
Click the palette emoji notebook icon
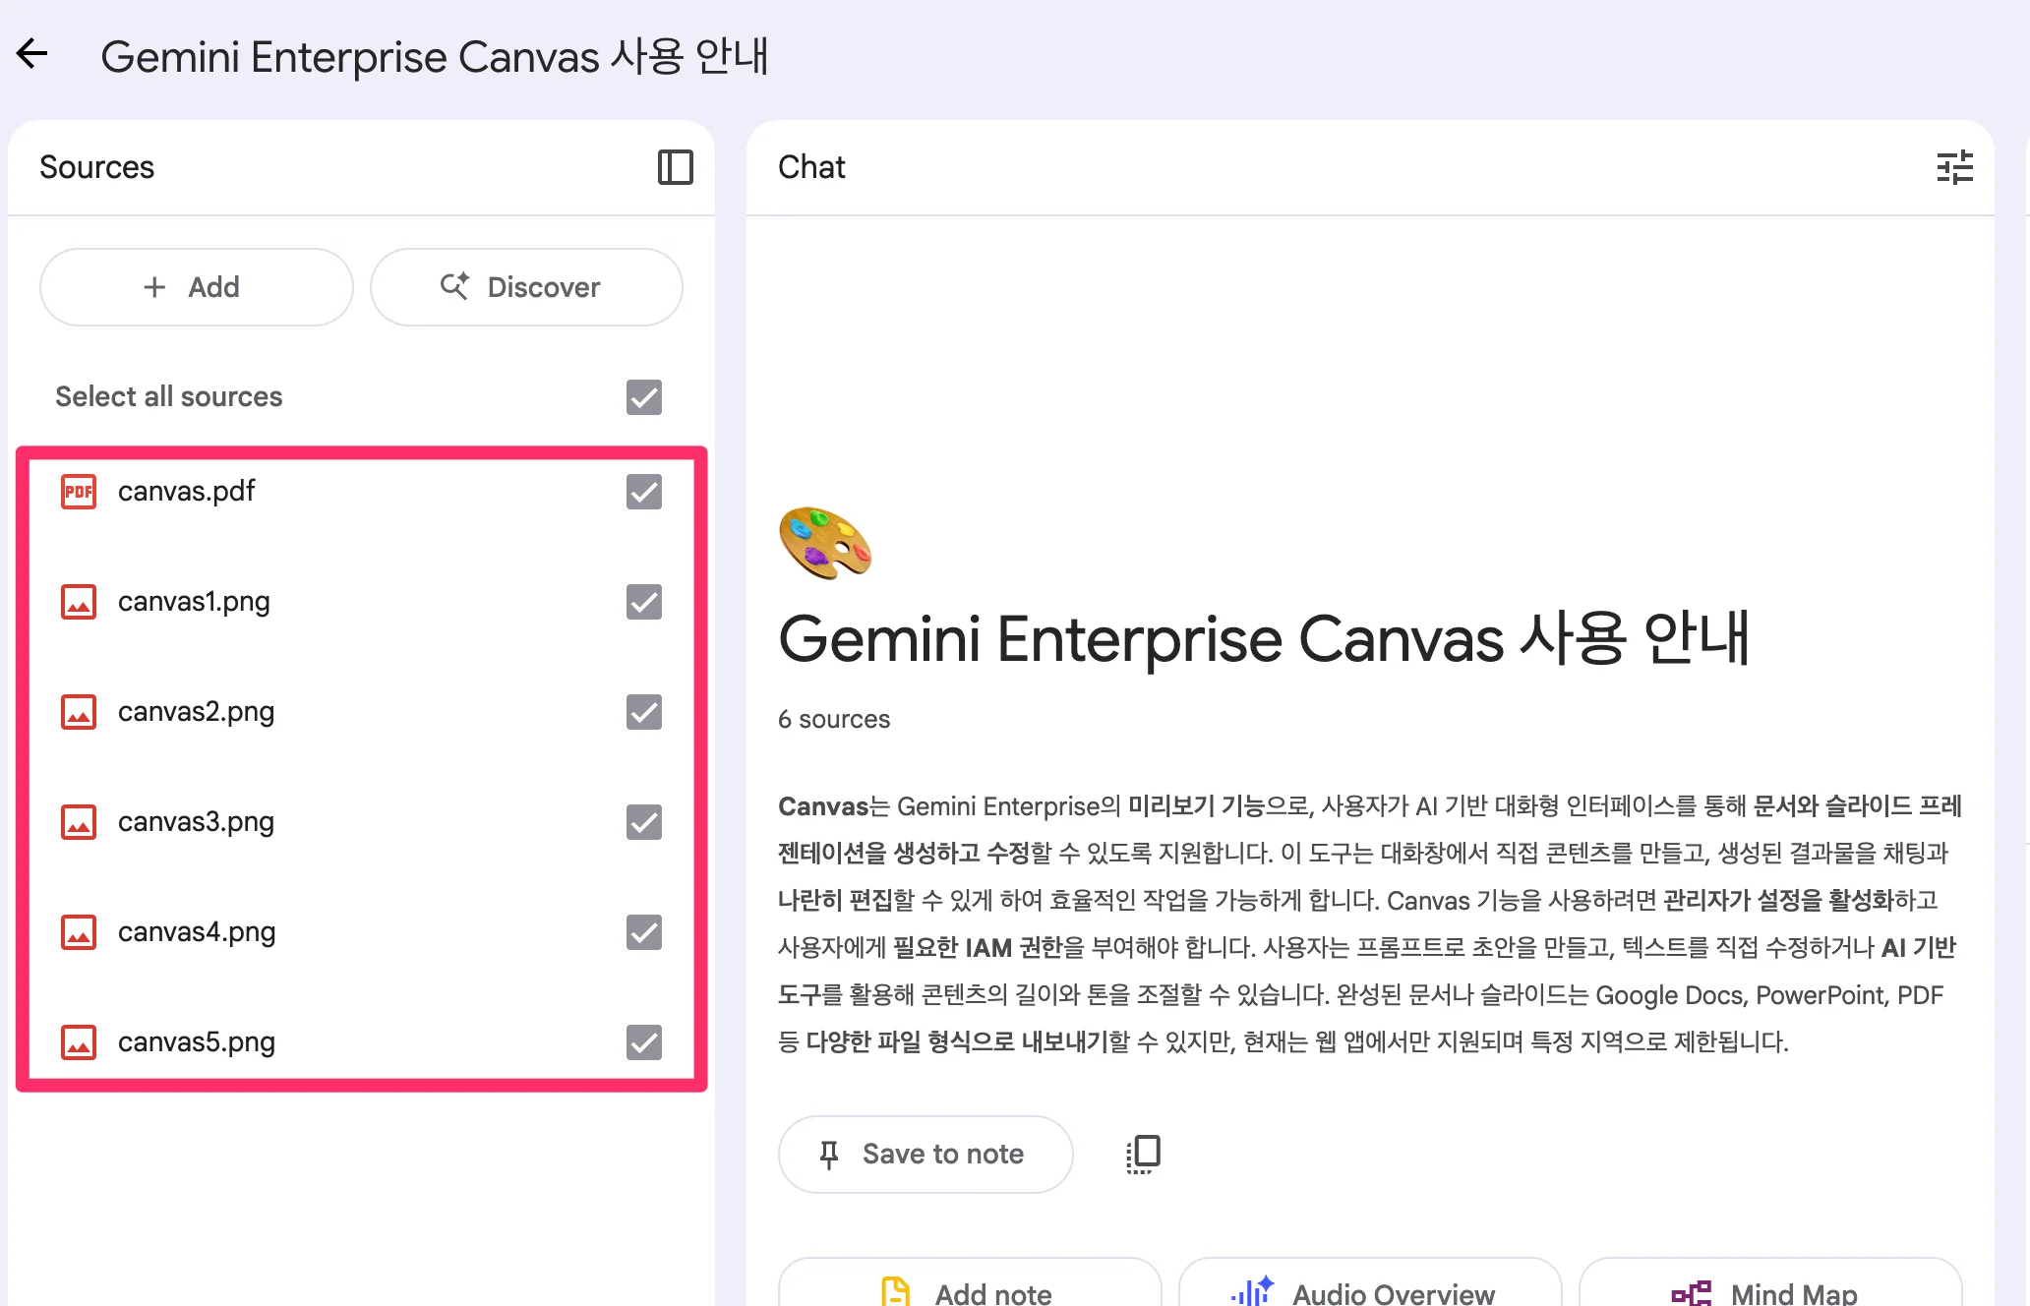click(x=825, y=543)
